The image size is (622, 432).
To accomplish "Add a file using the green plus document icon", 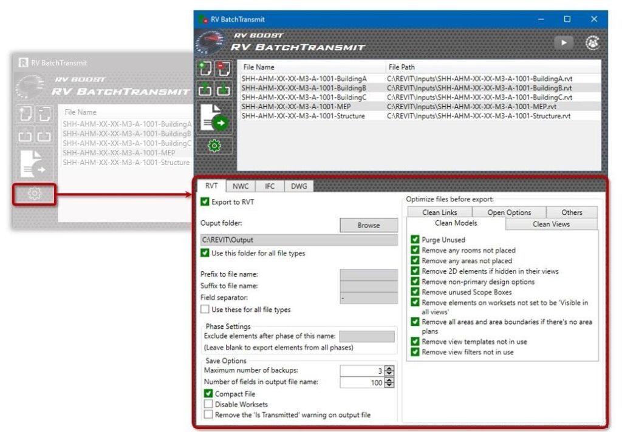I will [205, 69].
